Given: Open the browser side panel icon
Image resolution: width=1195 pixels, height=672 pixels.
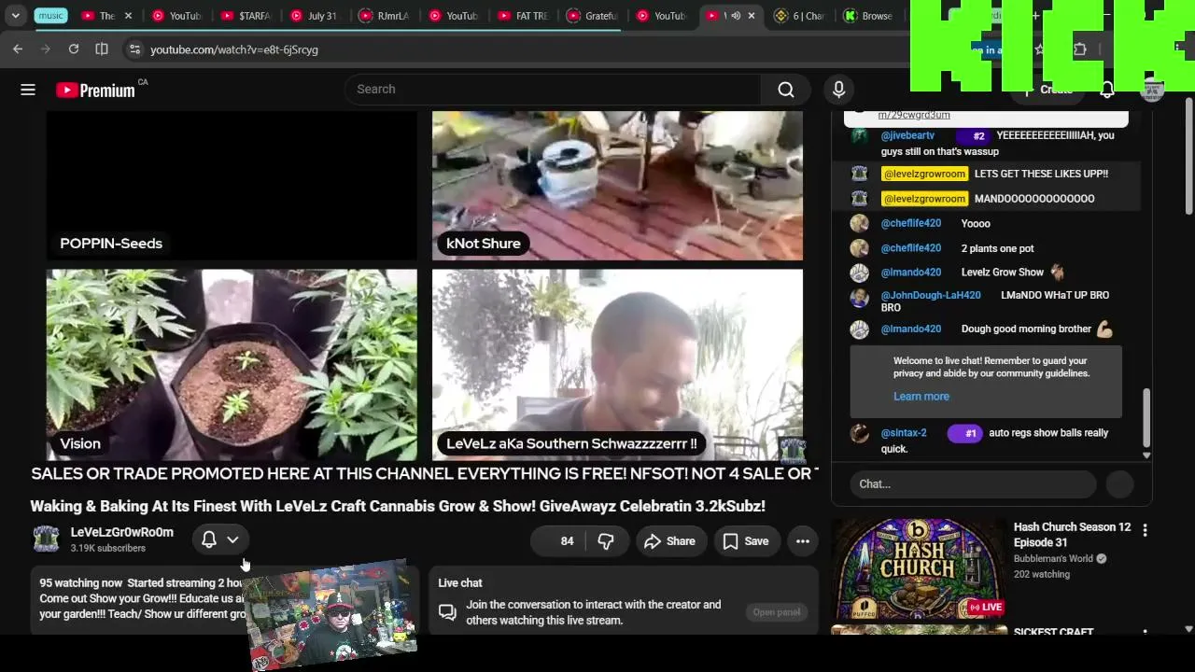Looking at the screenshot, I should [x=102, y=49].
